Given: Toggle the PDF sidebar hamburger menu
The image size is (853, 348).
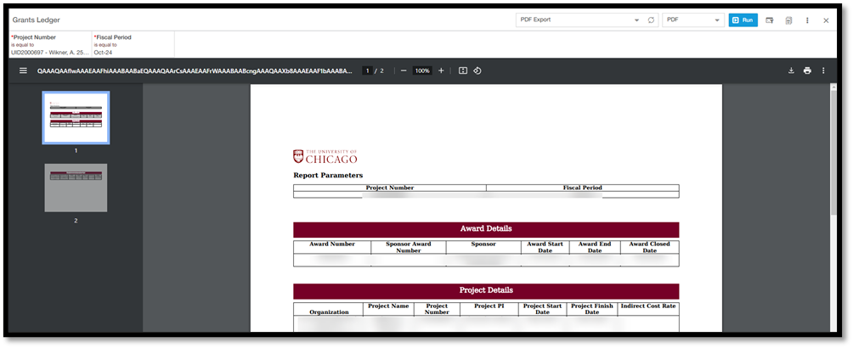Looking at the screenshot, I should tap(24, 70).
